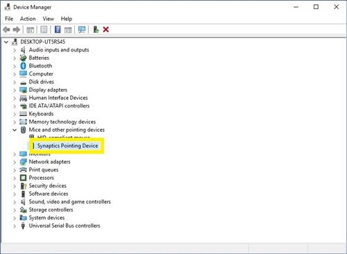
Task: Expand the Universal Serial Bus controllers node
Action: coord(15,226)
